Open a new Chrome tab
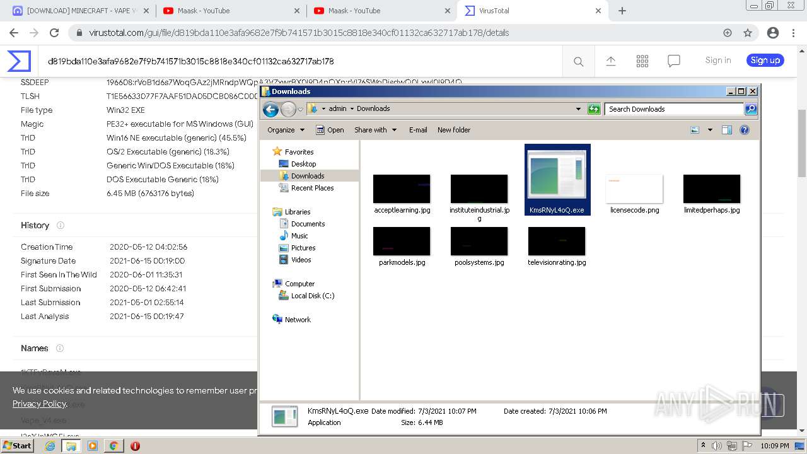 tap(622, 11)
